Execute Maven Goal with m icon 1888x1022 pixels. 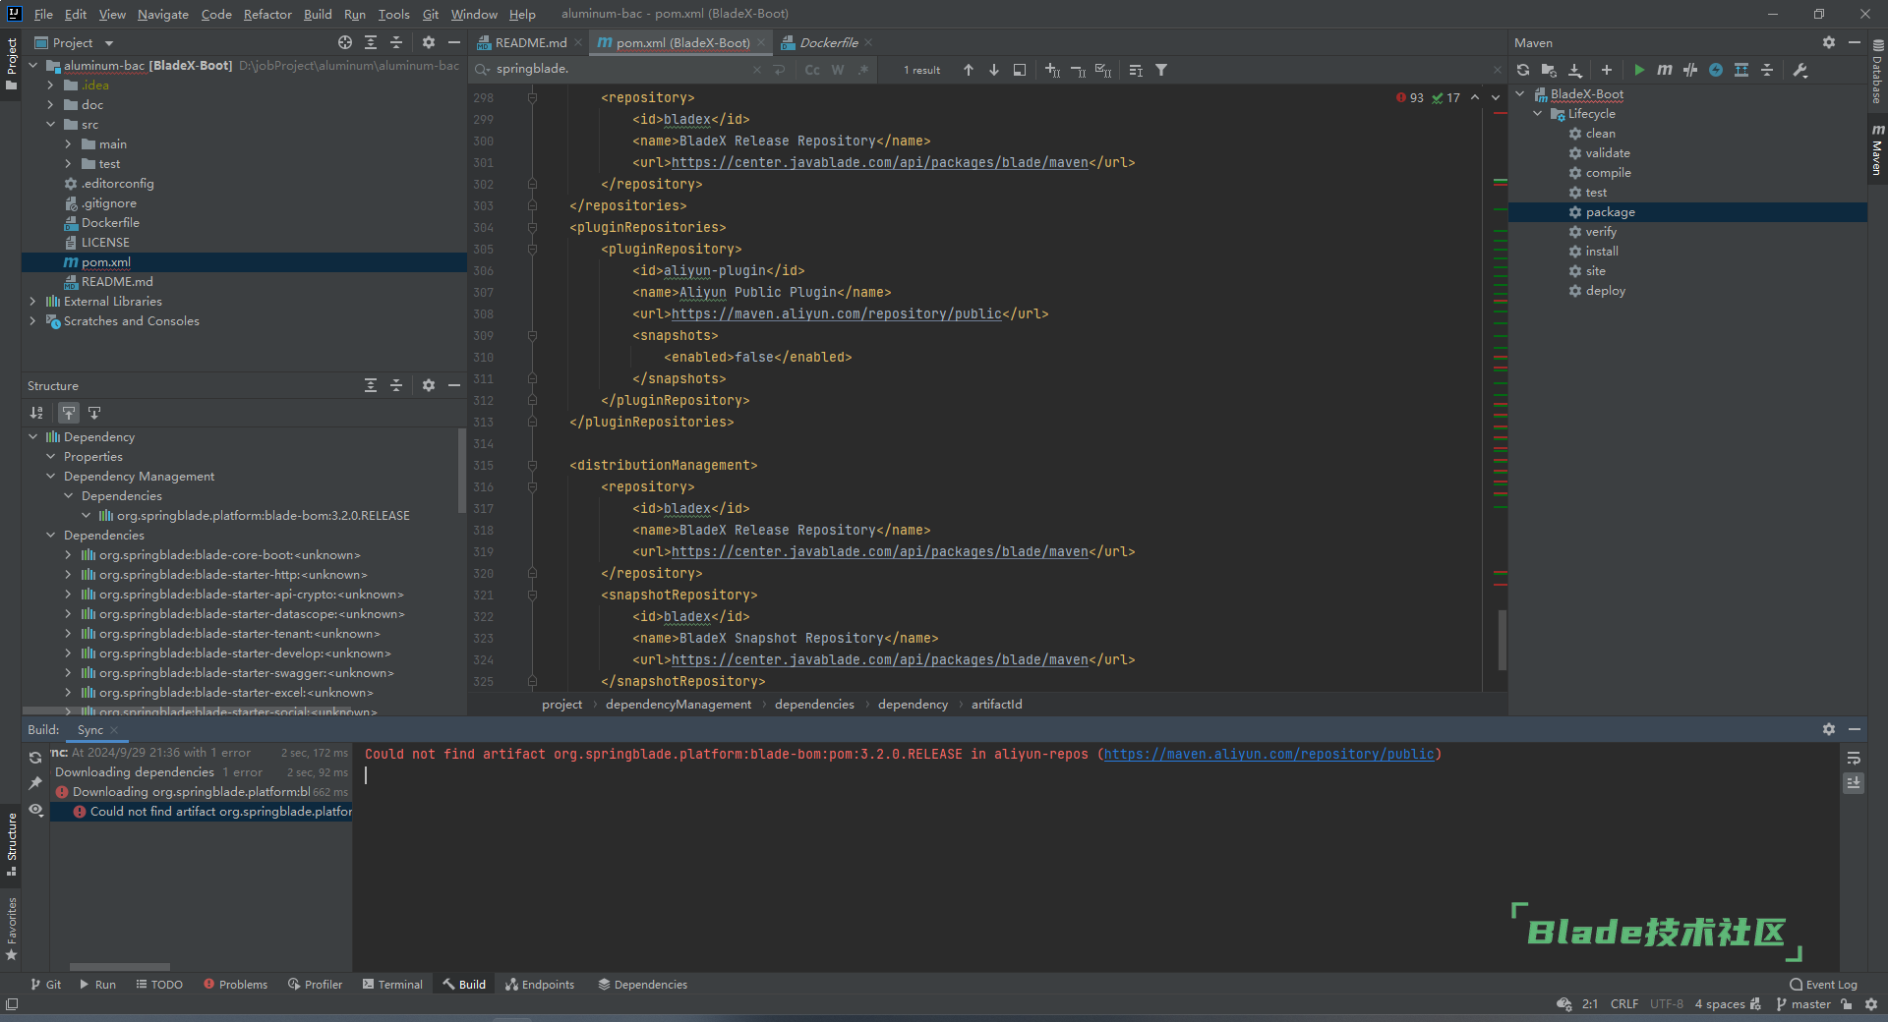1664,70
